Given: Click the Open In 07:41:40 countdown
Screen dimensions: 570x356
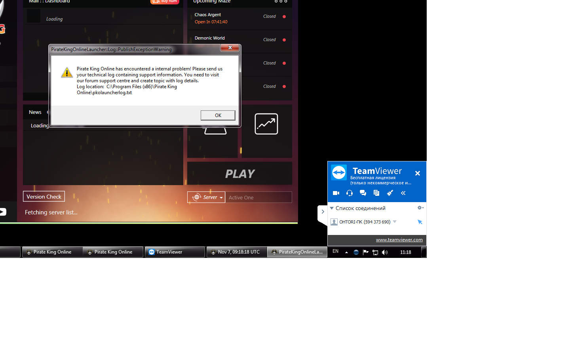Looking at the screenshot, I should point(211,22).
